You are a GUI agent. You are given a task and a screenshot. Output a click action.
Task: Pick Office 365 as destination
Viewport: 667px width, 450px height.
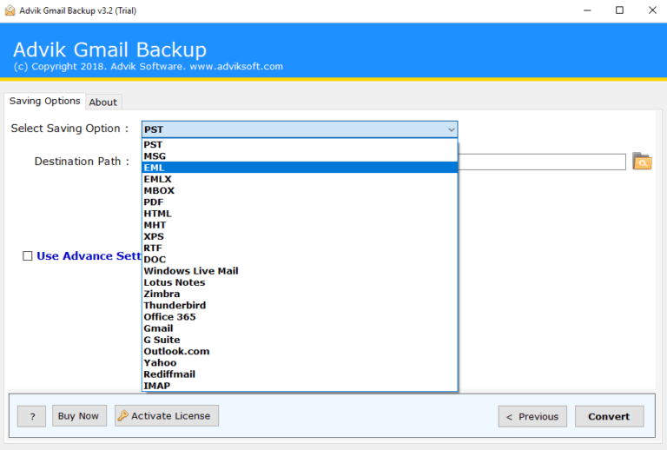(x=300, y=317)
